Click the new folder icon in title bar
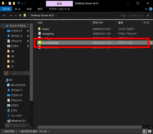153x134 pixels. (14, 4)
